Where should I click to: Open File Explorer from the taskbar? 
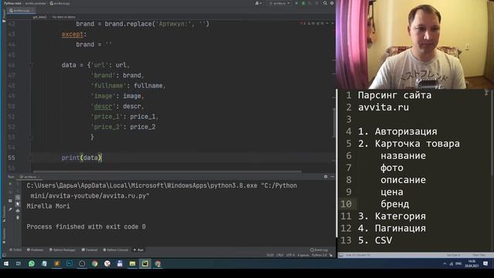132,263
